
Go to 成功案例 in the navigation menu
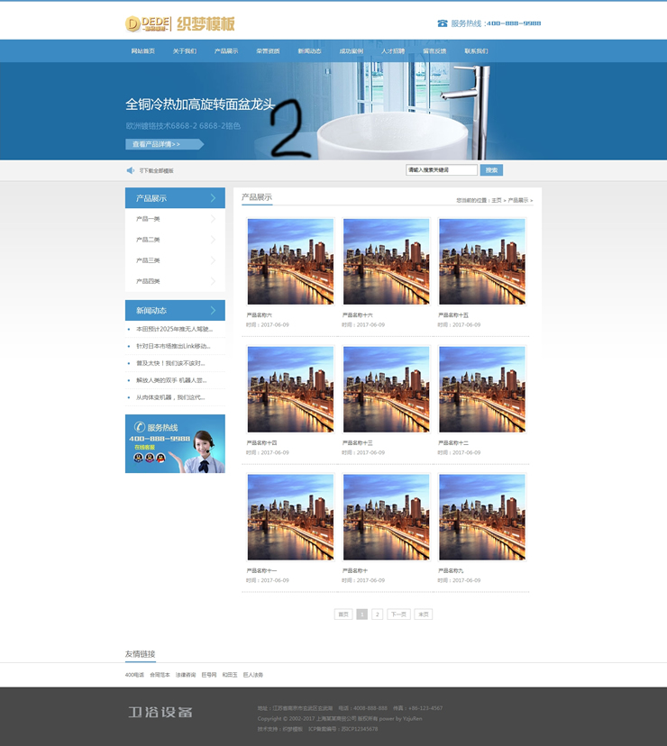coord(351,51)
